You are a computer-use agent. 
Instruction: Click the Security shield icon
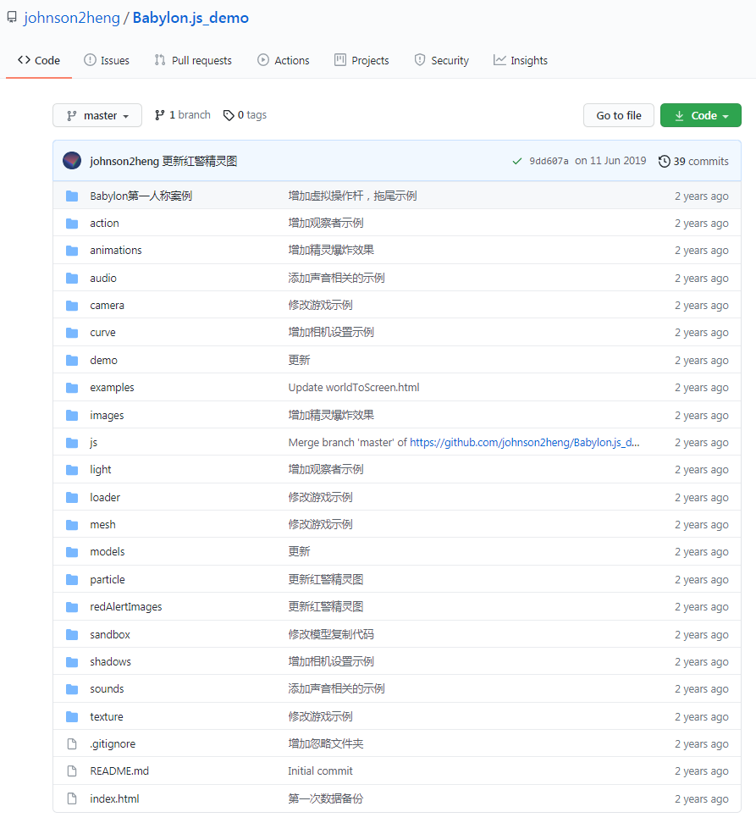point(420,60)
